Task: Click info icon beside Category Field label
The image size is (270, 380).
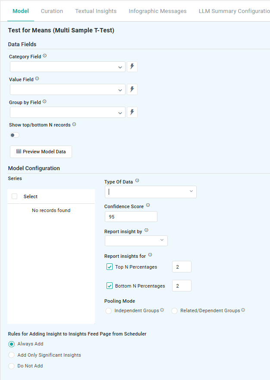Action: click(45, 56)
